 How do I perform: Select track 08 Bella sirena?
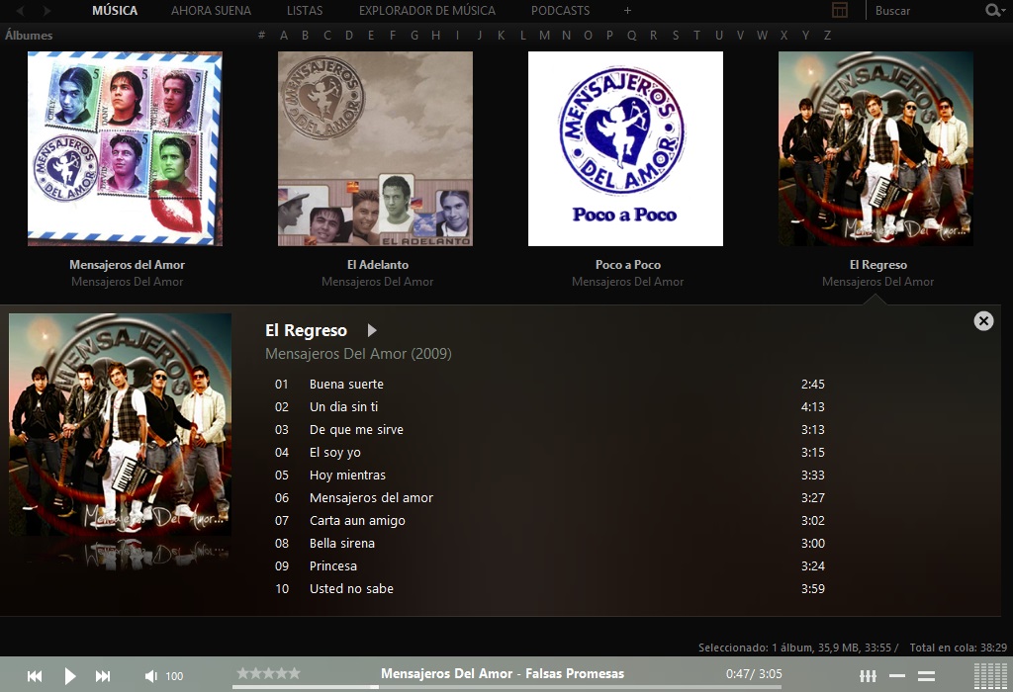(x=549, y=543)
